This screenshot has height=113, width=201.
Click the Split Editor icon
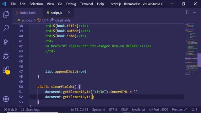(186, 13)
